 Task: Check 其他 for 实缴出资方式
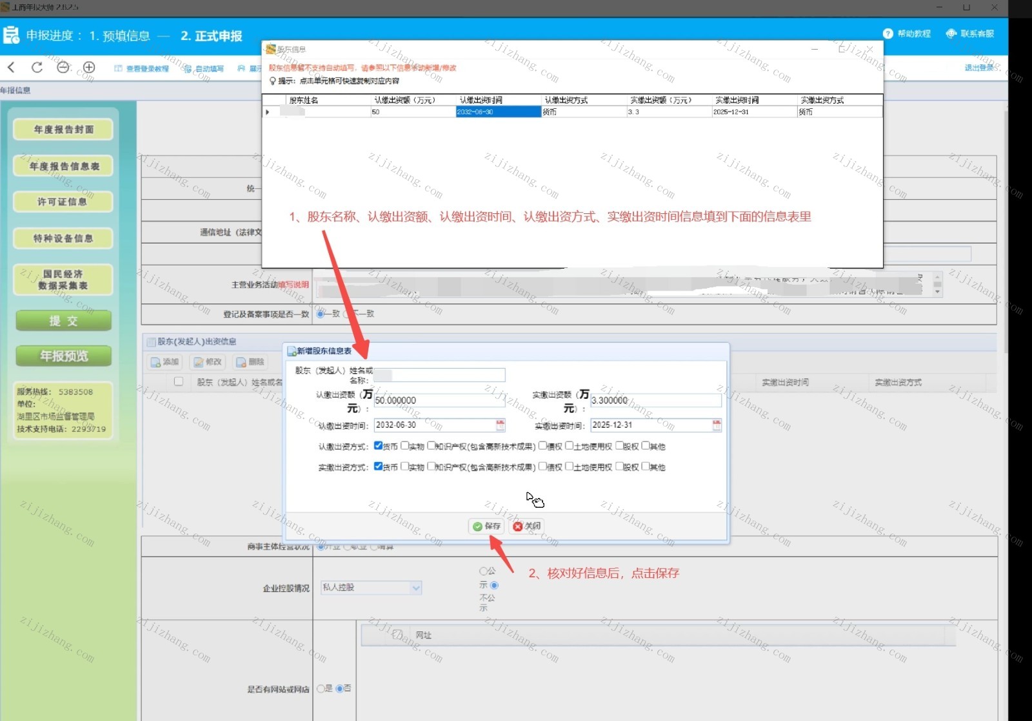[x=646, y=466]
